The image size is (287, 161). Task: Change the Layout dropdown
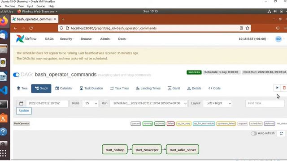click(x=217, y=103)
